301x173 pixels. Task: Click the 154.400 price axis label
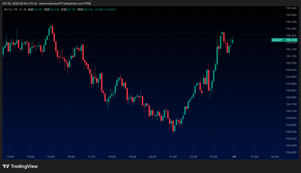tap(291, 152)
